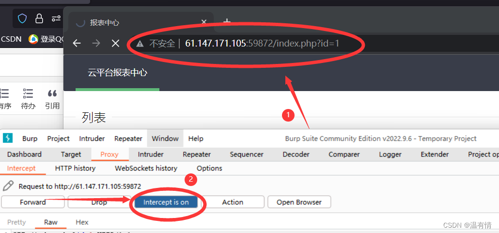Select the Intercept sub-tab

point(21,168)
